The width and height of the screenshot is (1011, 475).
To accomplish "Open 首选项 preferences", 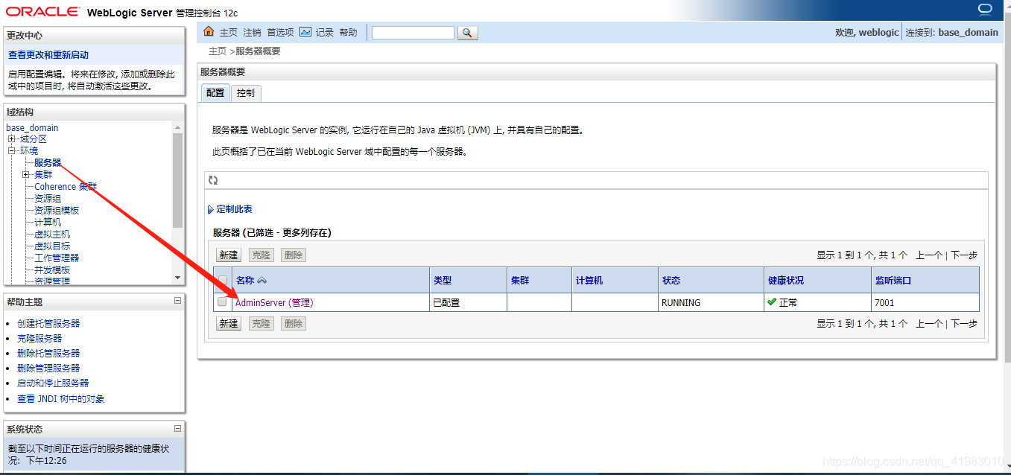I will [280, 33].
